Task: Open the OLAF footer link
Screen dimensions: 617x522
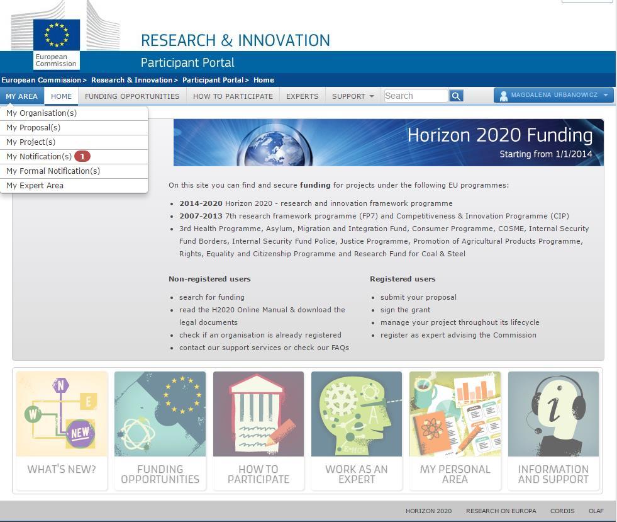Action: click(596, 511)
